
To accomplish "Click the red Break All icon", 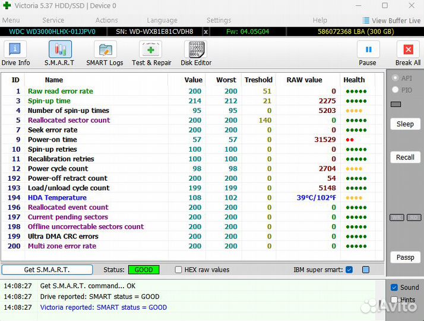I will point(408,53).
